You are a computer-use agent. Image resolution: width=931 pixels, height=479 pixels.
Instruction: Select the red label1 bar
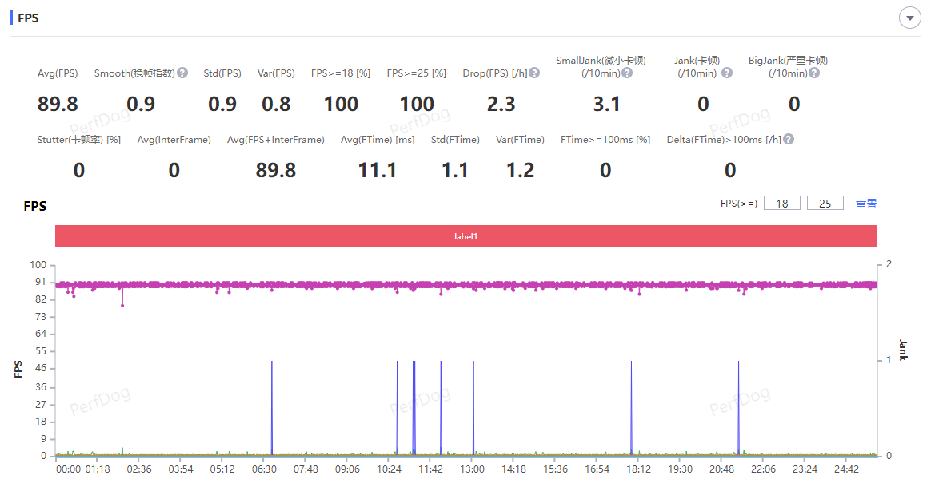tap(466, 236)
